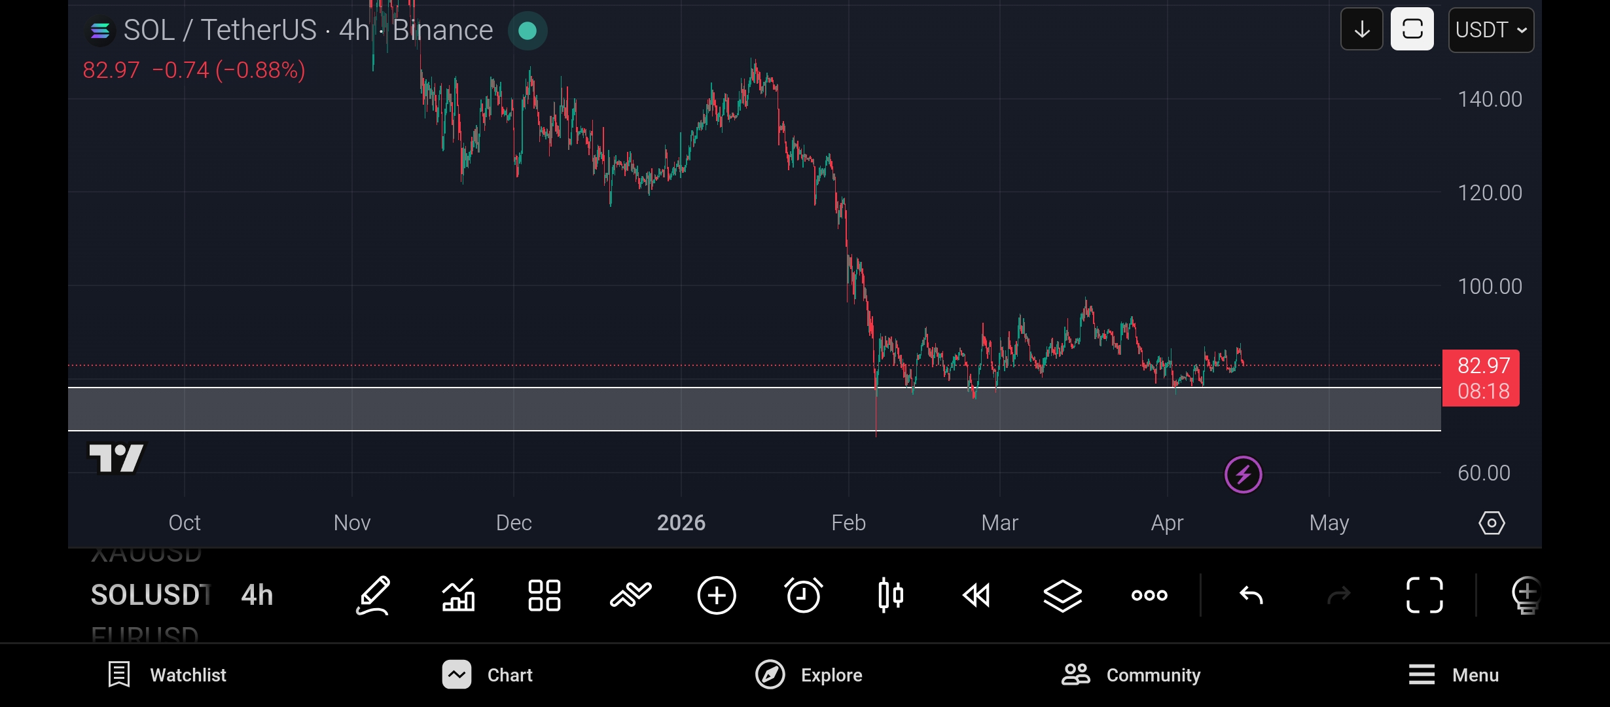Tap the lightbulb plus idea icon

coord(1526,596)
